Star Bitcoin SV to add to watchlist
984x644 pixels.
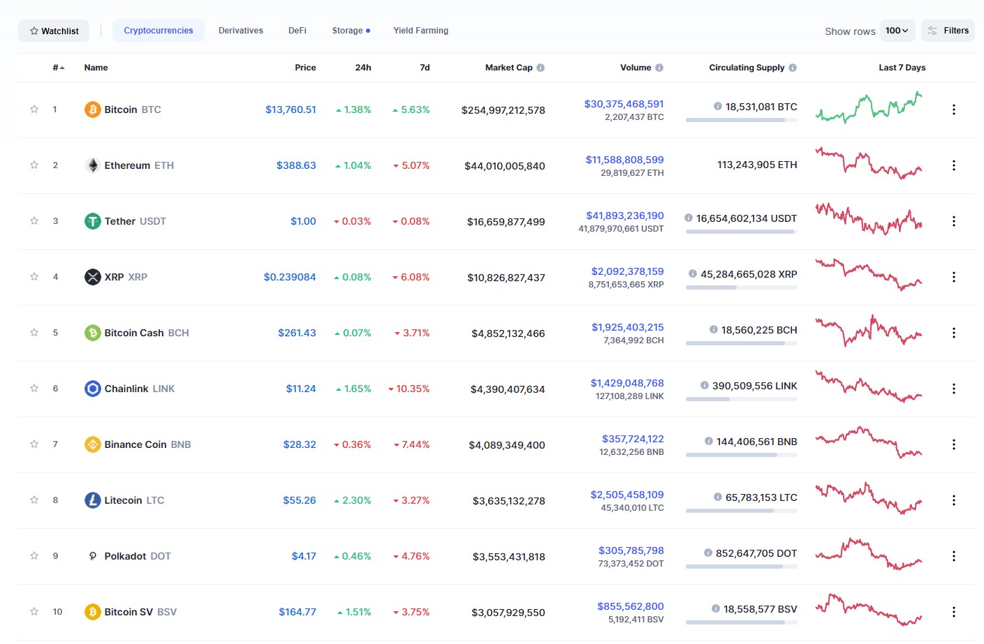click(34, 611)
